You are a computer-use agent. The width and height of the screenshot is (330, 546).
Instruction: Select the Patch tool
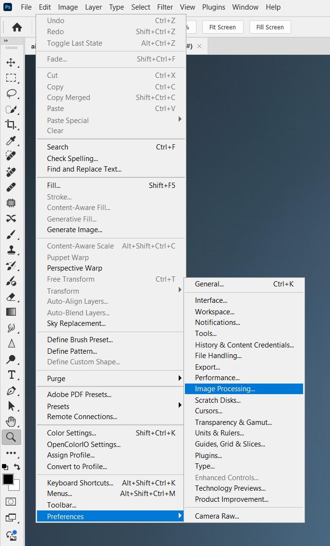11,203
